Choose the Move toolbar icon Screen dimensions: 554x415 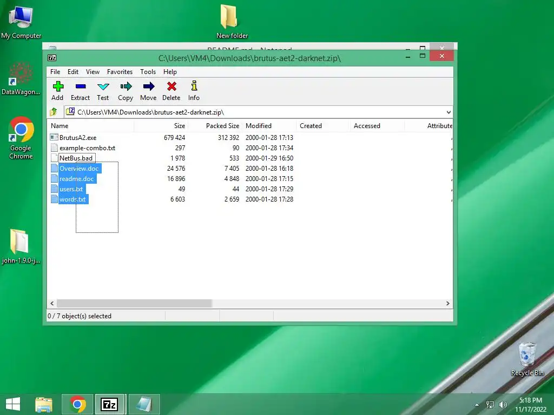(x=148, y=86)
